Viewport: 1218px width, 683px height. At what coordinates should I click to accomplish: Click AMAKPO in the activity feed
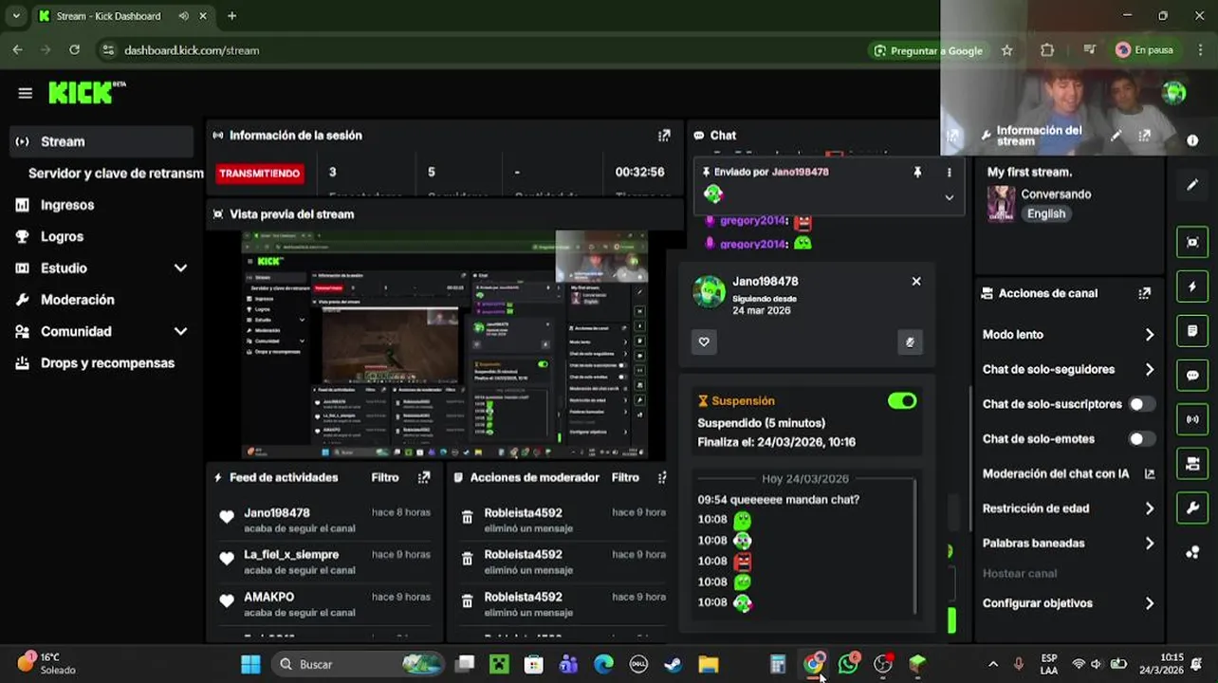coord(268,597)
